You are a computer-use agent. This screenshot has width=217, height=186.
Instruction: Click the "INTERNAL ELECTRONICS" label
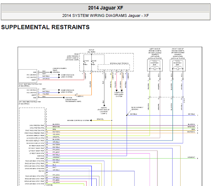click(x=119, y=63)
